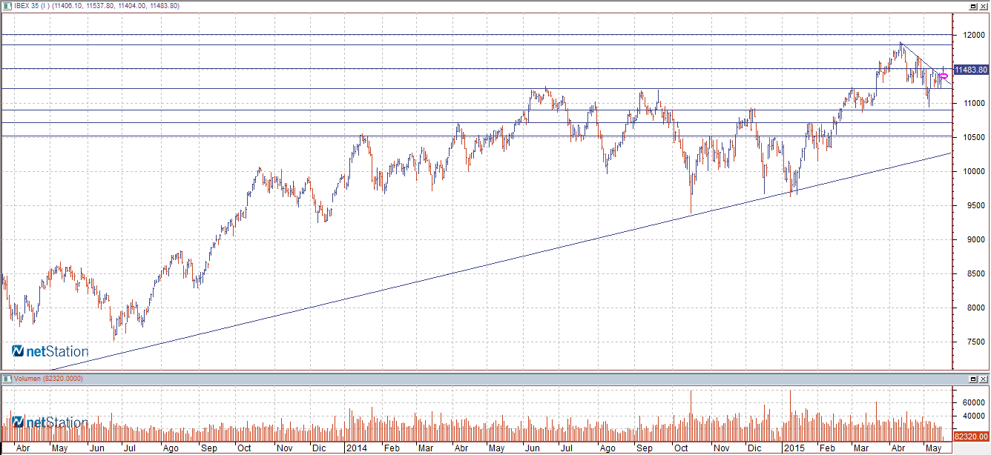991x455 pixels.
Task: Click the 40000 volume axis label
Action: coord(973,416)
